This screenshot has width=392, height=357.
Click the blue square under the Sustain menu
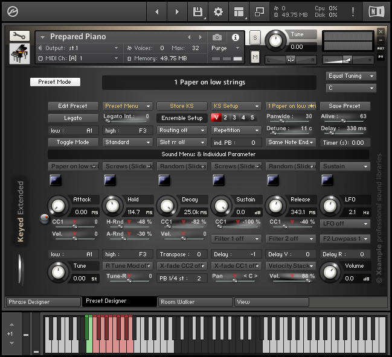(x=327, y=180)
